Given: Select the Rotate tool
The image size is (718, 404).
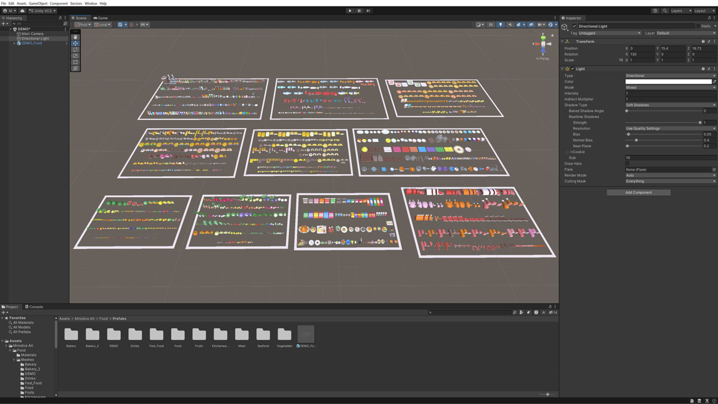Looking at the screenshot, I should (x=75, y=50).
